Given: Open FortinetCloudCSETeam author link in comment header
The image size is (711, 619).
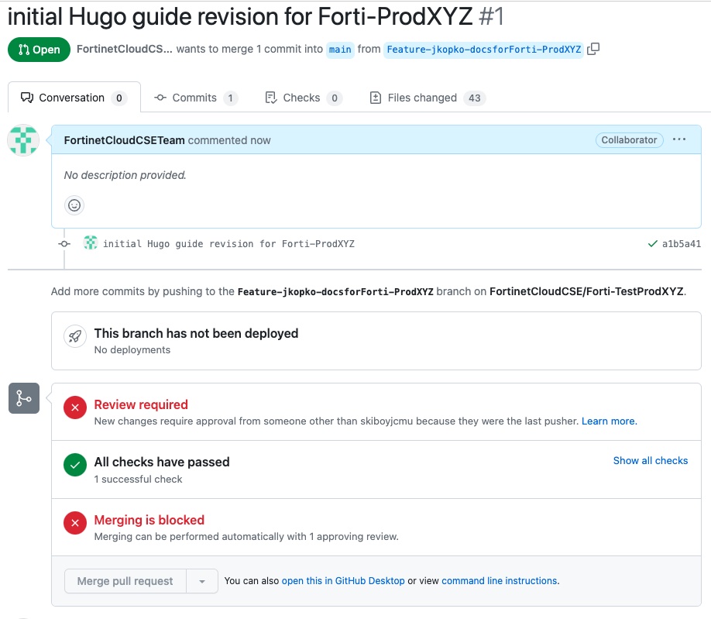Looking at the screenshot, I should point(124,140).
